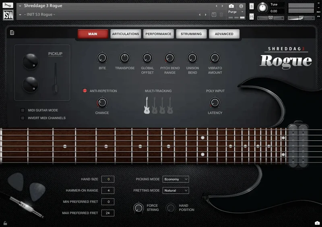
Task: Expand the Shreddage 3 Rogue instrument menu
Action: coord(20,6)
